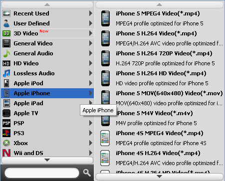Click the General Audio music note icon
The image size is (225, 181).
6,53
